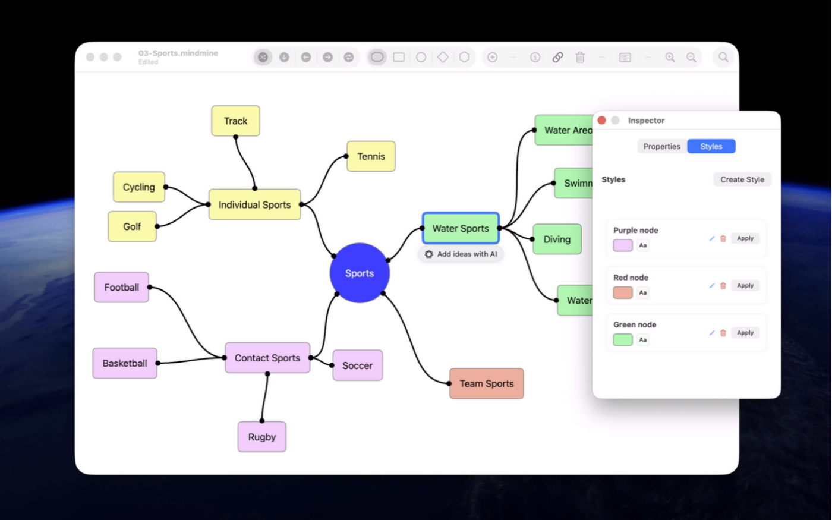
Task: Select the Golf node
Action: (x=132, y=226)
